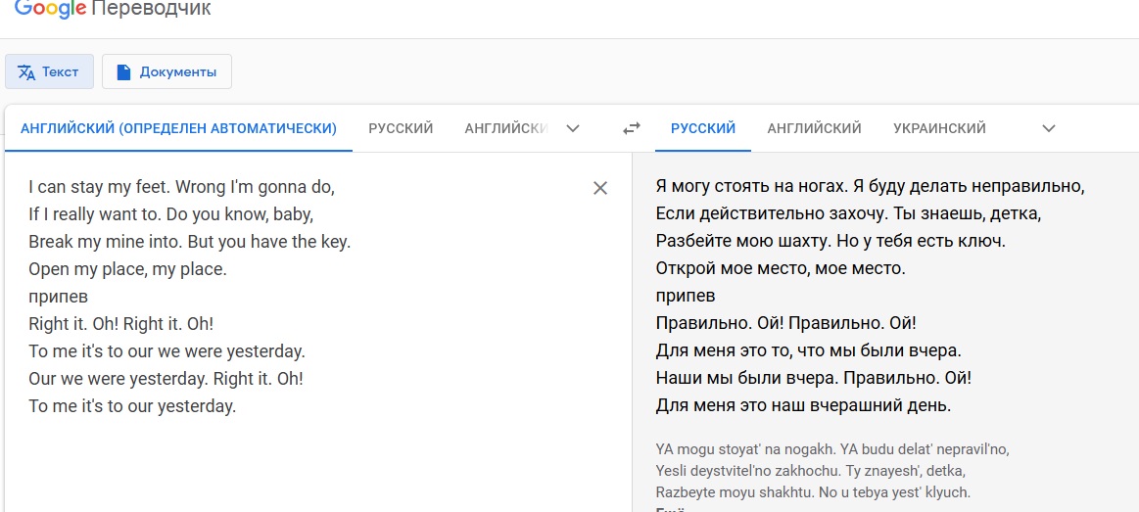This screenshot has width=1139, height=512.
Task: Click the translated line 'Открой мое место, мое место.'
Action: (x=781, y=268)
